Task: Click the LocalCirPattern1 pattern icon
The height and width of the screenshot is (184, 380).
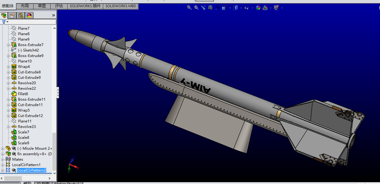Action: 8,165
